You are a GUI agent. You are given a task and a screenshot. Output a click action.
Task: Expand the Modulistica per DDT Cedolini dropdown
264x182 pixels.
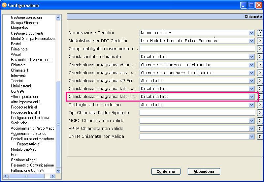tap(251, 41)
